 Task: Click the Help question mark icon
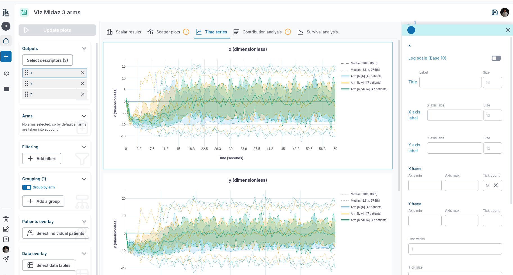tap(6, 239)
